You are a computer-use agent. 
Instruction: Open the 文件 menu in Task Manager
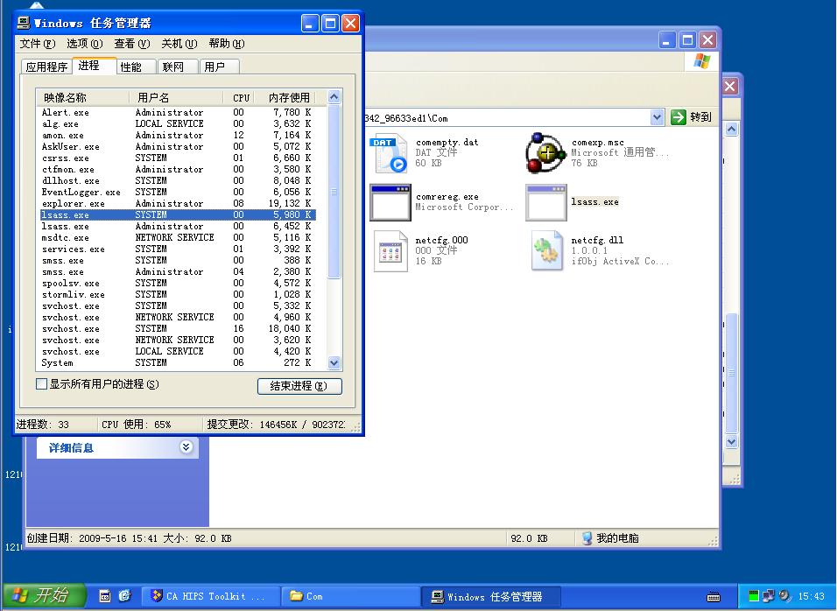coord(37,44)
